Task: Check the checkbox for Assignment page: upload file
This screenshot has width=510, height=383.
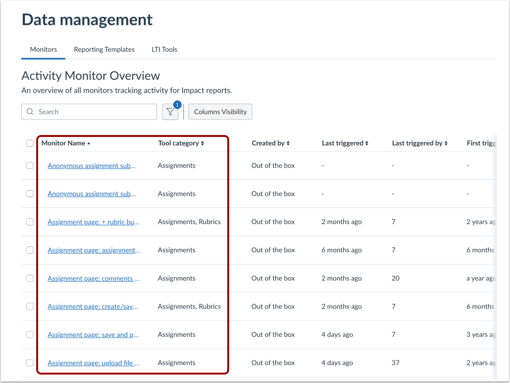Action: coord(30,363)
